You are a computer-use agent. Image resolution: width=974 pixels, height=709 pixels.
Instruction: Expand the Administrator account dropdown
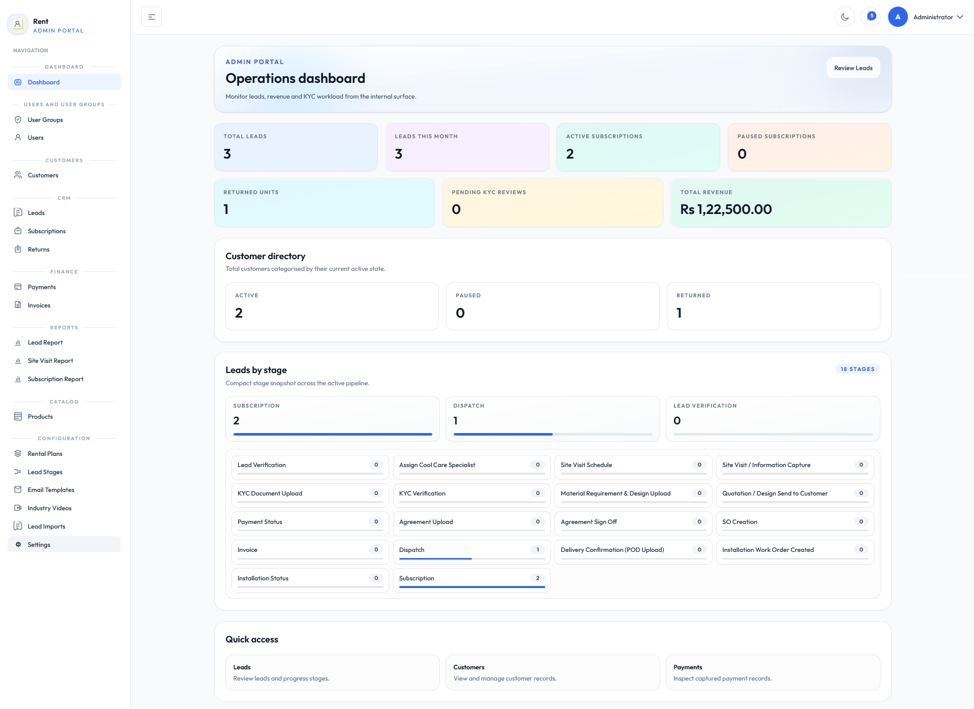click(x=938, y=17)
